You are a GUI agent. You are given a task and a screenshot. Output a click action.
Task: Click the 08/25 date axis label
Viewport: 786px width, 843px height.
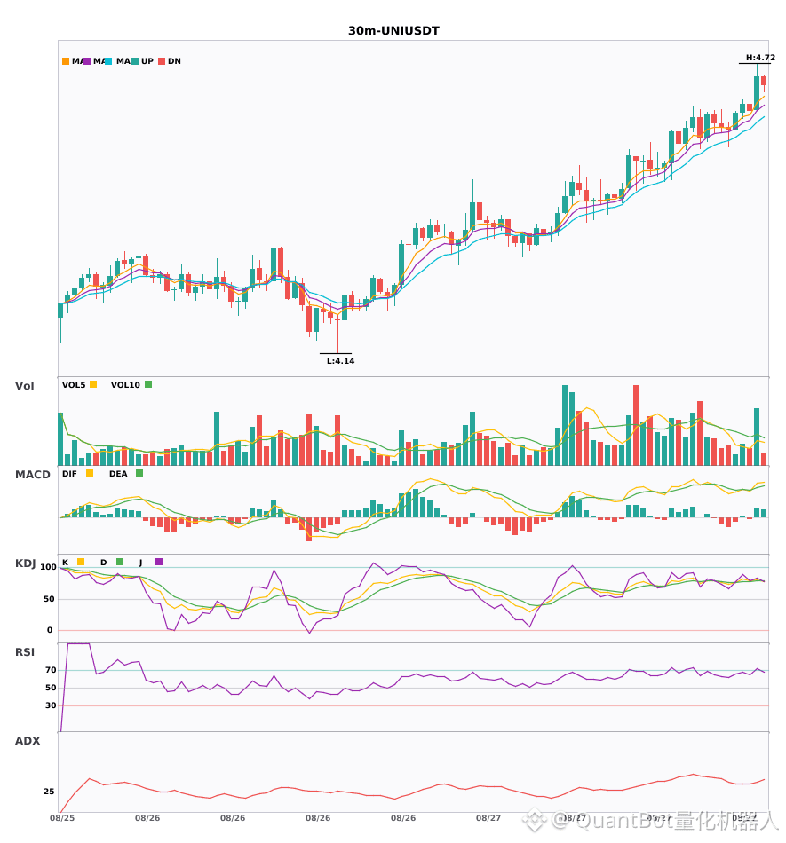click(x=62, y=818)
